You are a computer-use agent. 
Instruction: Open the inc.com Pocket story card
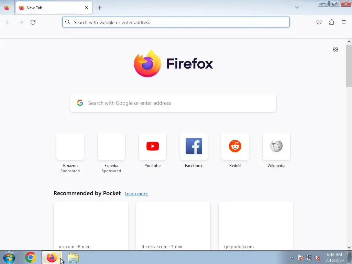click(x=91, y=226)
